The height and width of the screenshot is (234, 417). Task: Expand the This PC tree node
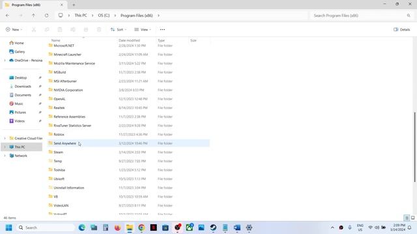pyautogui.click(x=5, y=147)
